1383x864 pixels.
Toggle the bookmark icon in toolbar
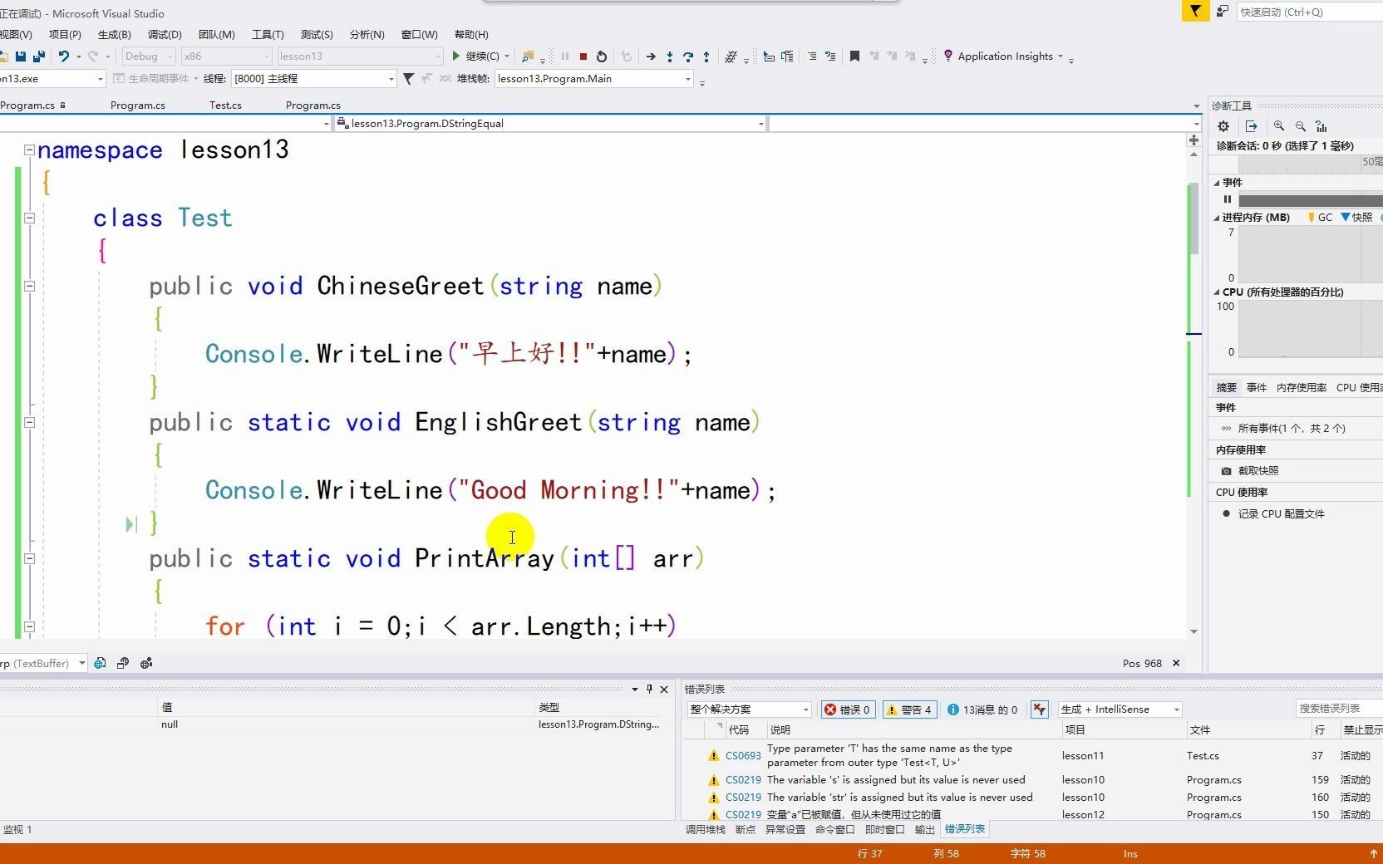(854, 56)
